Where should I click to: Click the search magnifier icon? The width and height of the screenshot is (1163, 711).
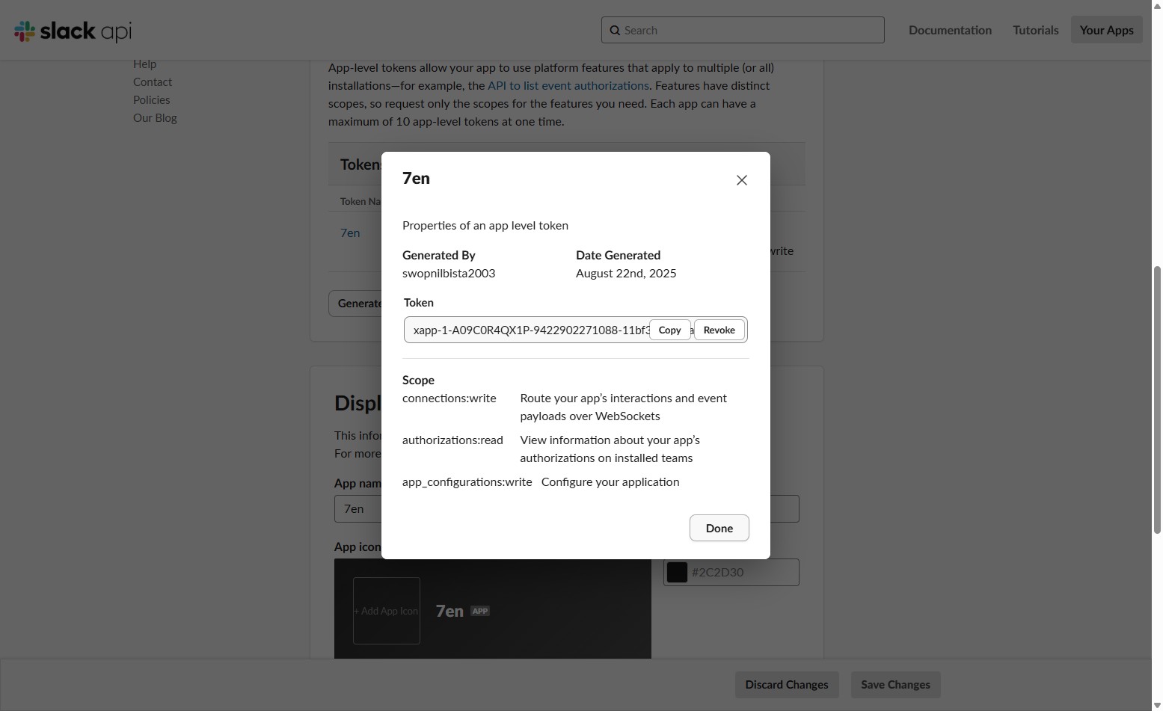coord(615,31)
